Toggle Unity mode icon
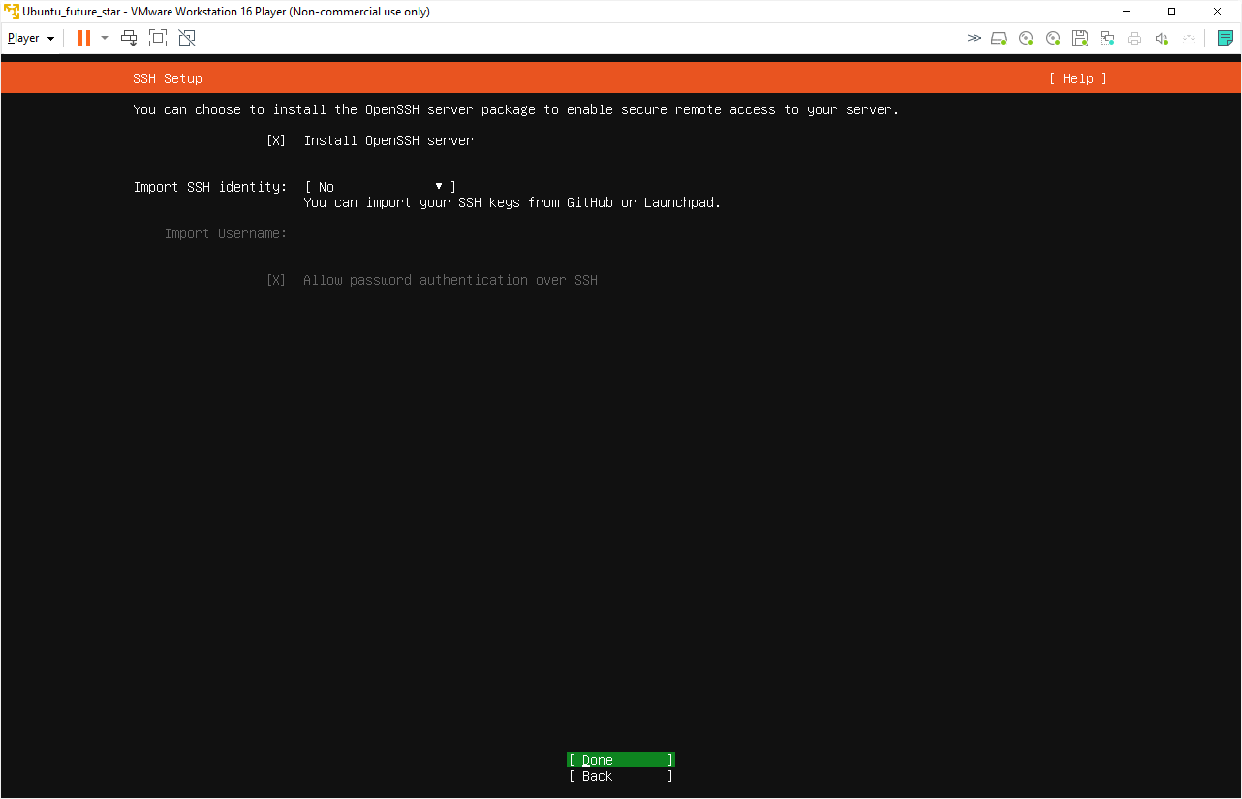Viewport: 1242px width, 799px height. [x=187, y=38]
